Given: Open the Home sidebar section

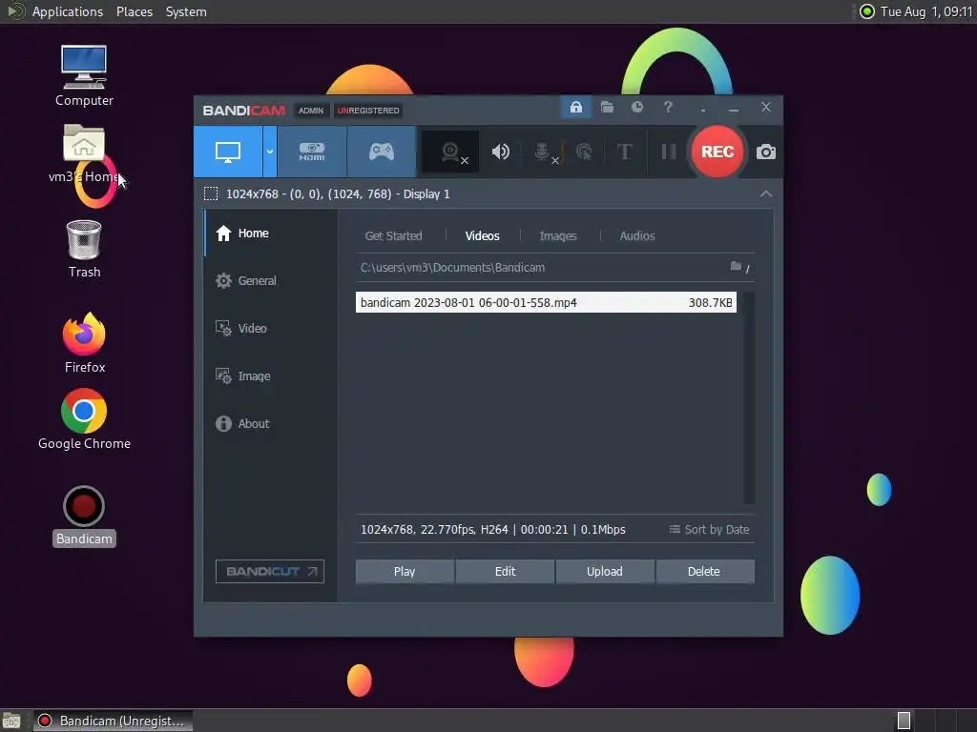Looking at the screenshot, I should coord(270,234).
